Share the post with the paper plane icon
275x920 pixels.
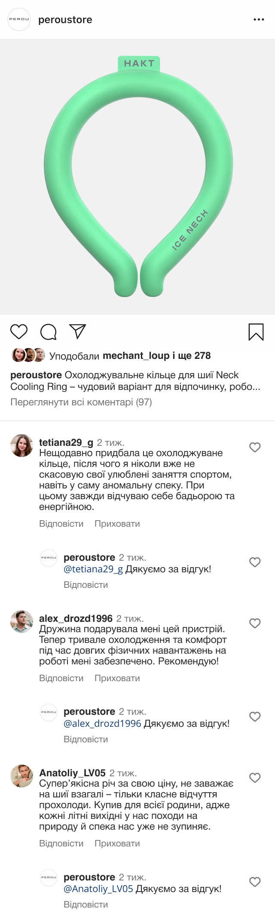tap(78, 331)
